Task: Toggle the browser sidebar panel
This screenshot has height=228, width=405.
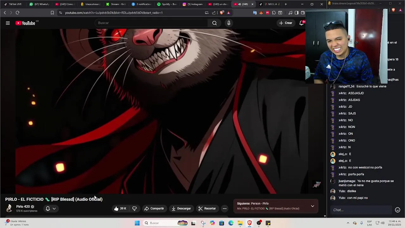Action: click(296, 13)
